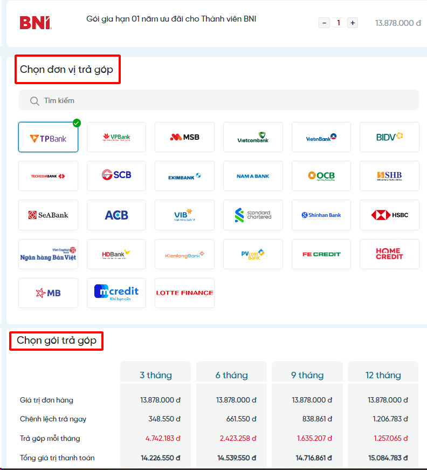Screen dimensions: 427x470
Task: Click the Trả góp mỗi tháng label
Action: (50, 439)
